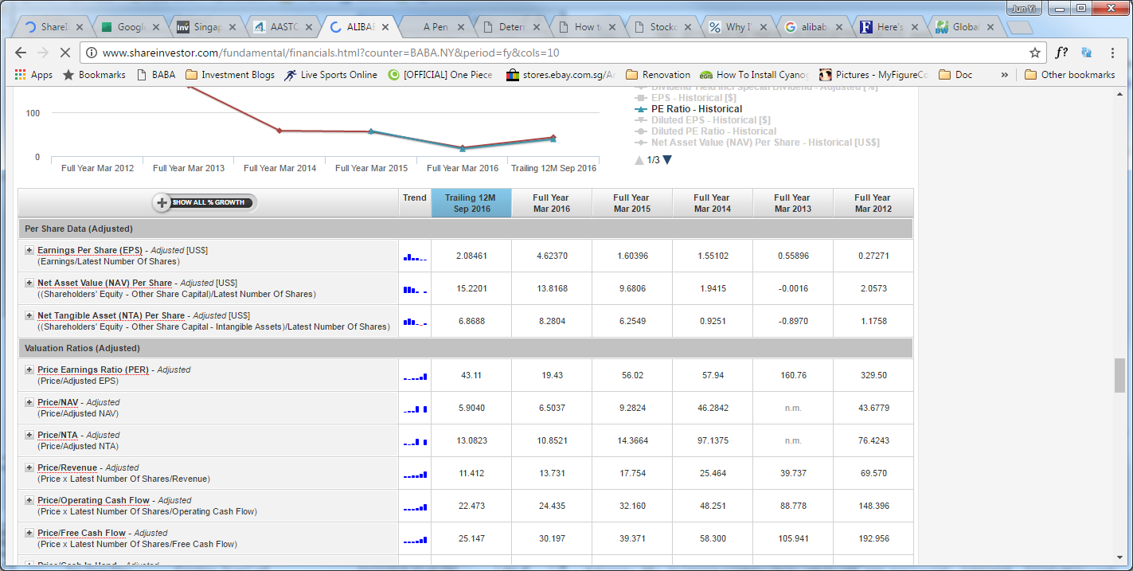Go to next legend page arrow
Screen dimensions: 1133x571
[x=668, y=160]
